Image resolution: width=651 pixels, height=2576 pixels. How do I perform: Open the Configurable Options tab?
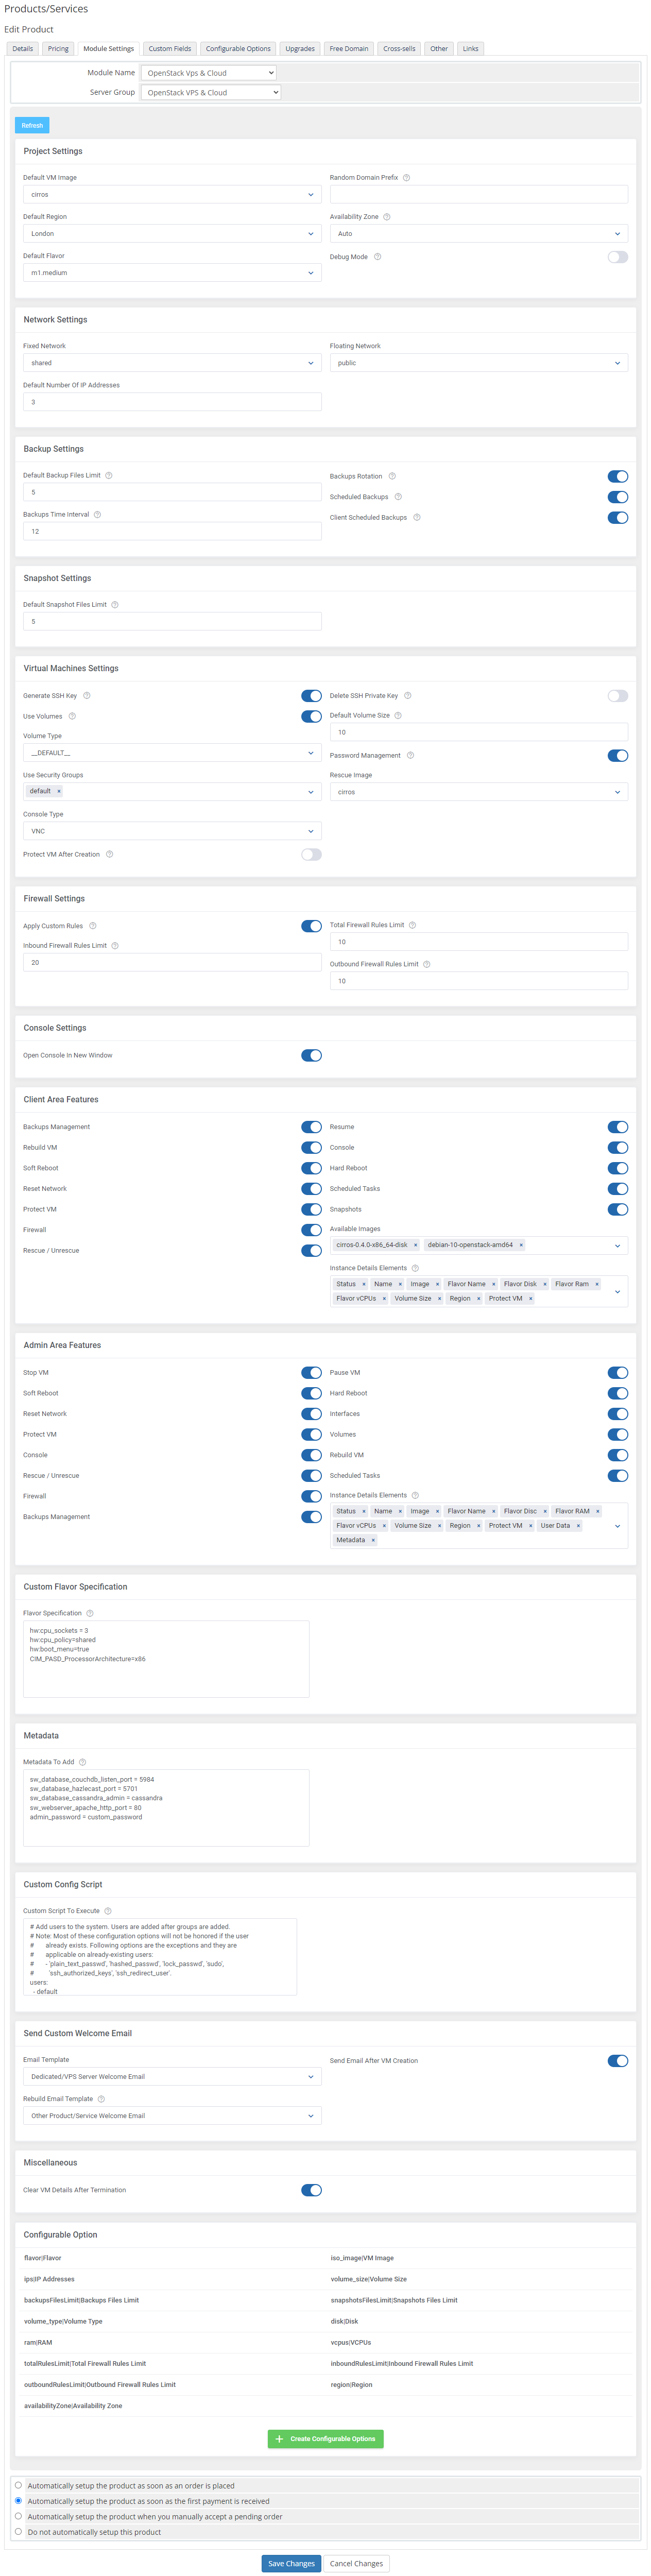click(238, 49)
